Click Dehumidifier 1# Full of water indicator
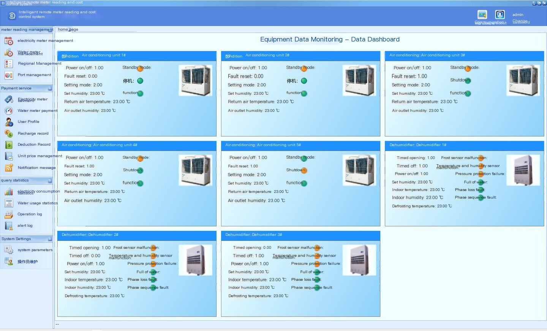Viewport: 547px width, 331px height. 481,182
